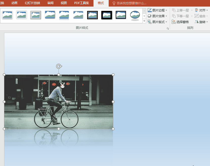The image size is (210, 166).
Task: Apply the first simple frame picture style
Action: pyautogui.click(x=7, y=15)
